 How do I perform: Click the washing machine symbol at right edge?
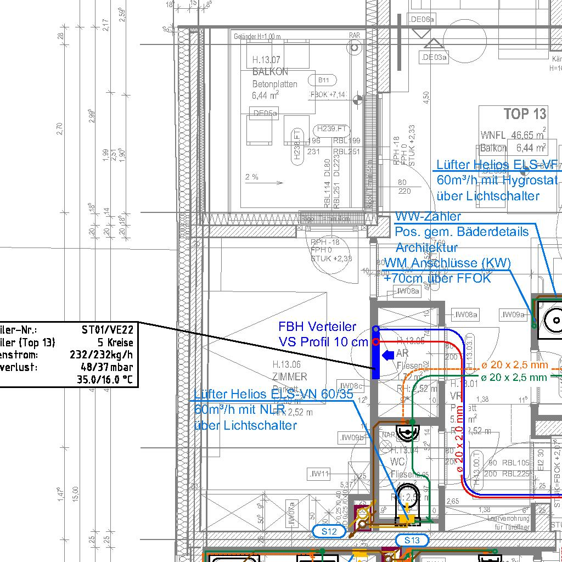point(551,319)
